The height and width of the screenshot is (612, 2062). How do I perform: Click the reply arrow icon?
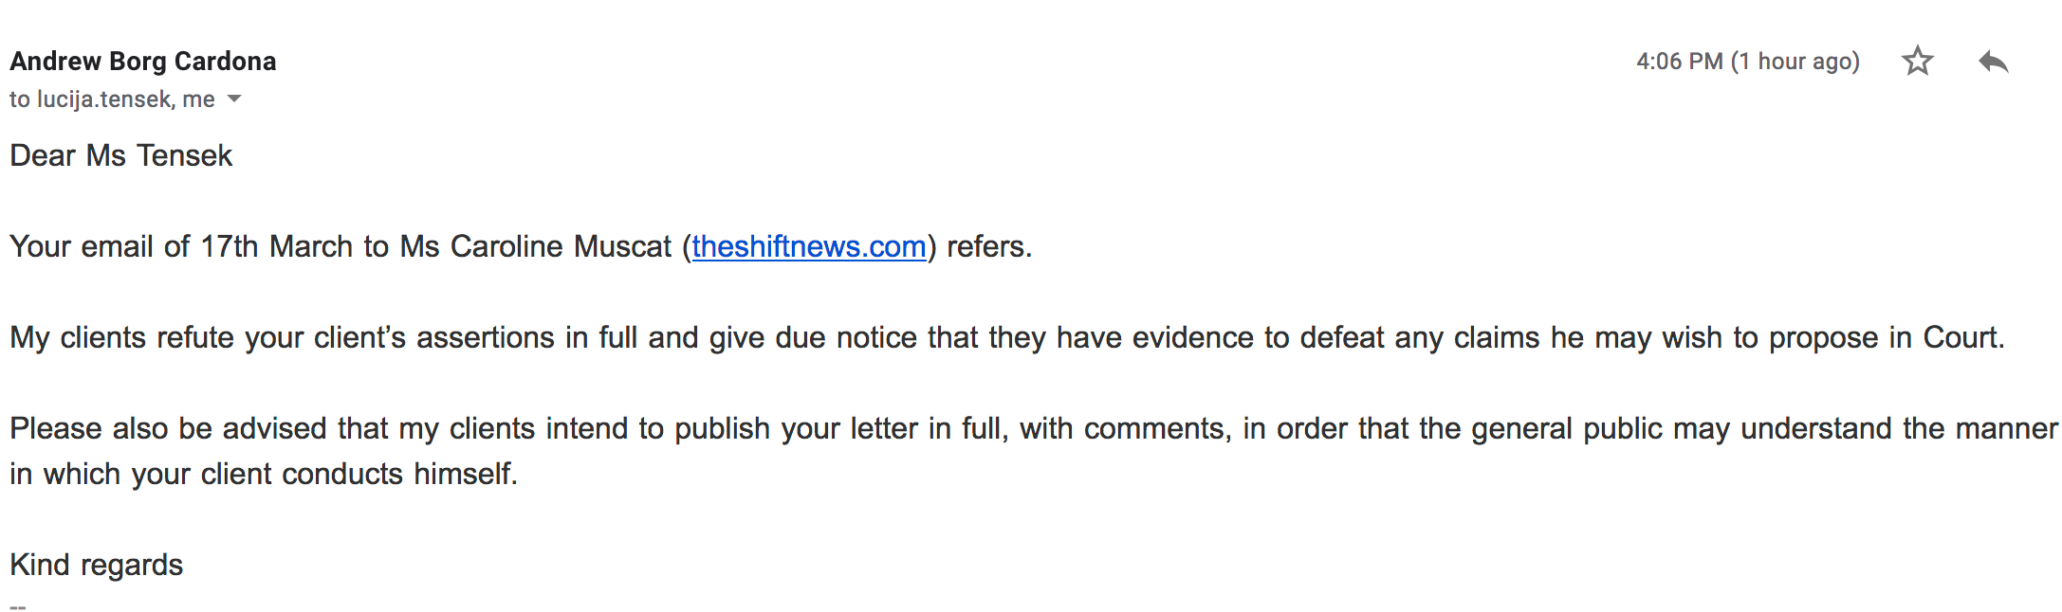(x=1993, y=63)
